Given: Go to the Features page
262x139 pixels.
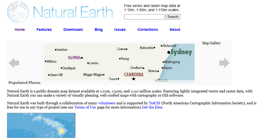Looking at the screenshot, I should coord(44,30).
